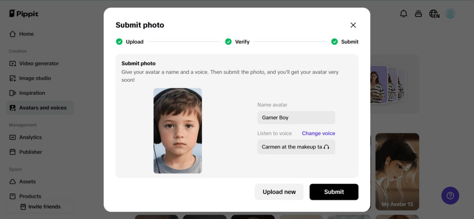The width and height of the screenshot is (474, 219).
Task: Go to Video generator
Action: pyautogui.click(x=38, y=63)
